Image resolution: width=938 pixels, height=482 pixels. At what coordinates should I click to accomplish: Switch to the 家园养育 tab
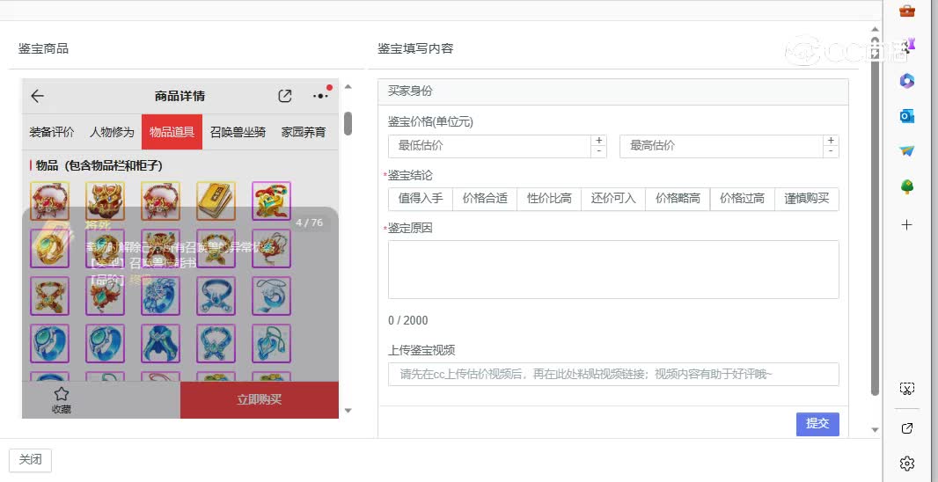click(x=304, y=132)
